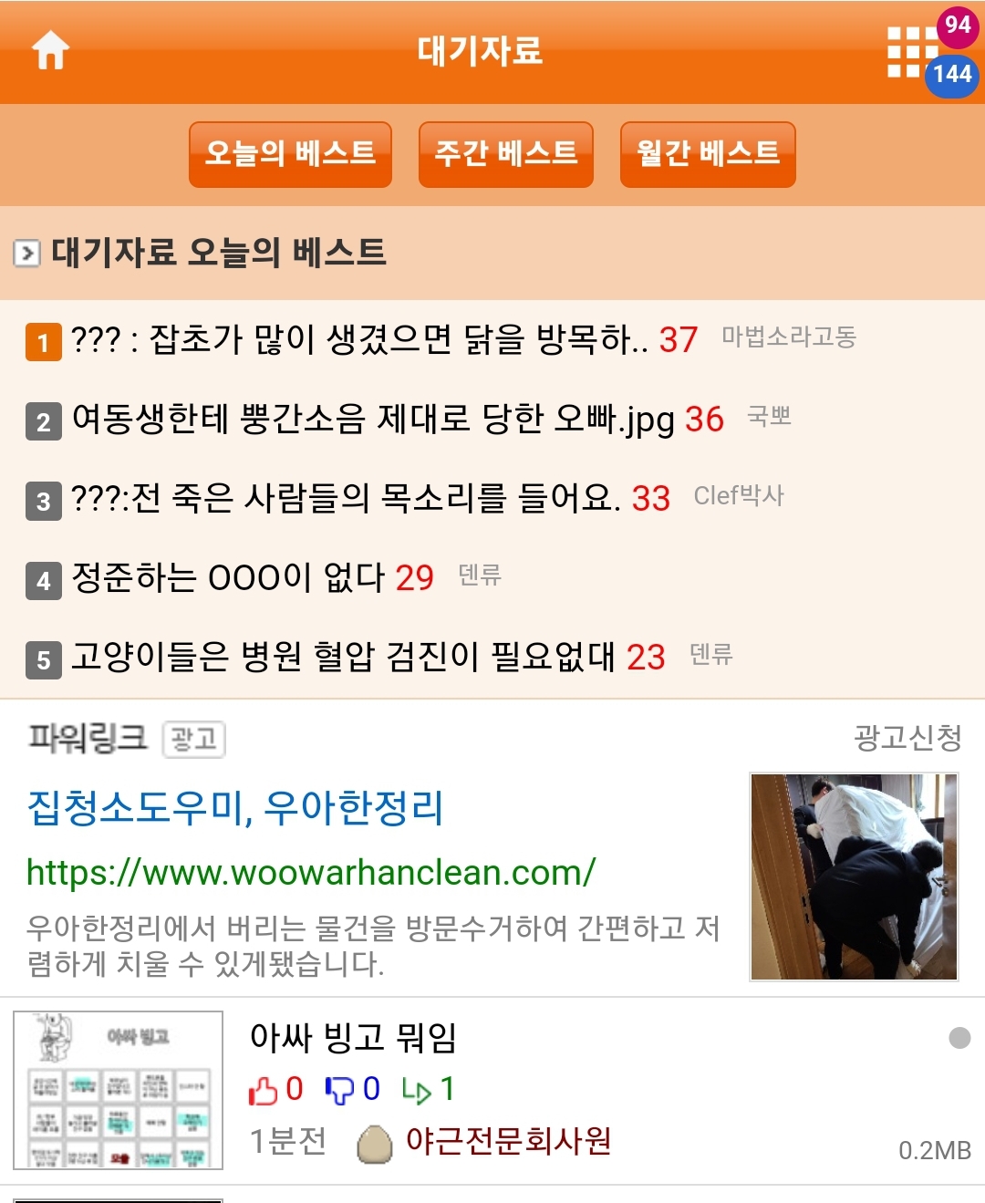The width and height of the screenshot is (985, 1203).
Task: Switch to 주간 베스트 tab
Action: coord(506,154)
